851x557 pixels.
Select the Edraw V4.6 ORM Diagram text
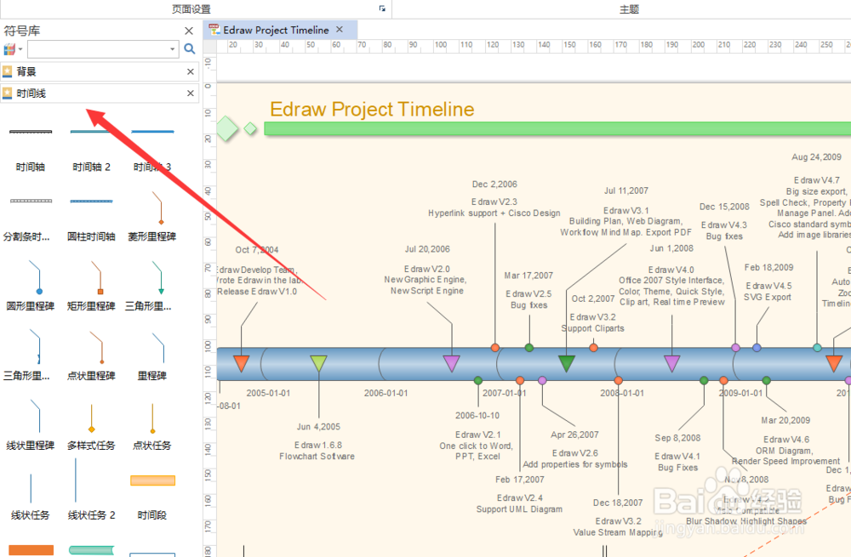(x=785, y=450)
